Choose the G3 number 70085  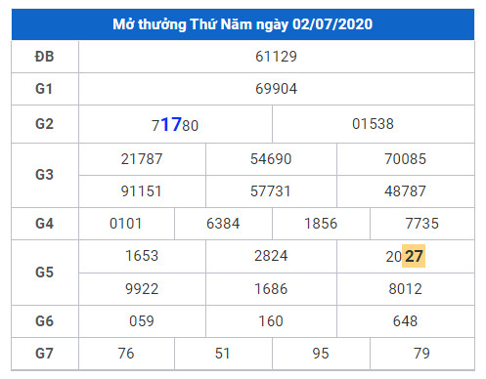[405, 159]
